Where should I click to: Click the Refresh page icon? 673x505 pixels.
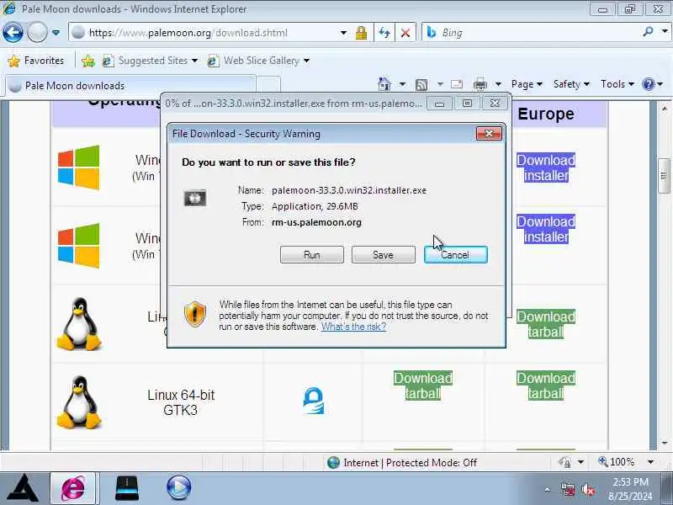[x=384, y=33]
